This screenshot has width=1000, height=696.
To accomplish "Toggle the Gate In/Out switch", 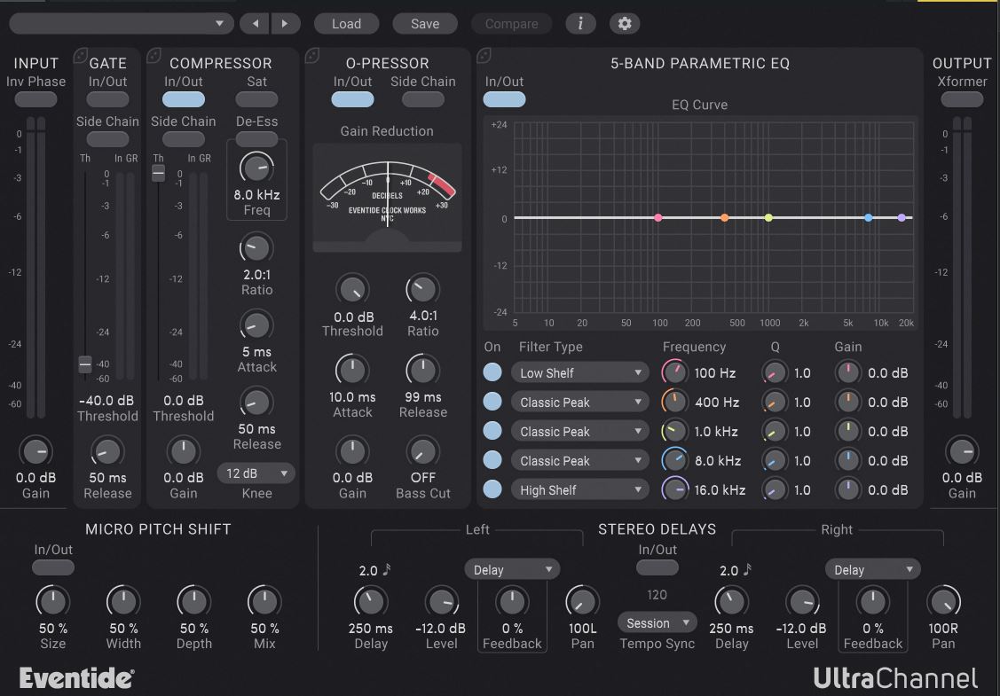I will [107, 99].
